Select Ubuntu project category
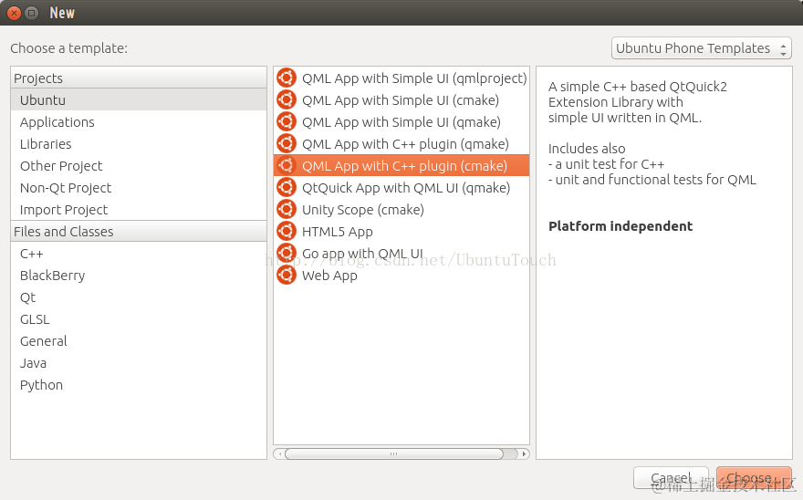Image resolution: width=803 pixels, height=500 pixels. 139,99
